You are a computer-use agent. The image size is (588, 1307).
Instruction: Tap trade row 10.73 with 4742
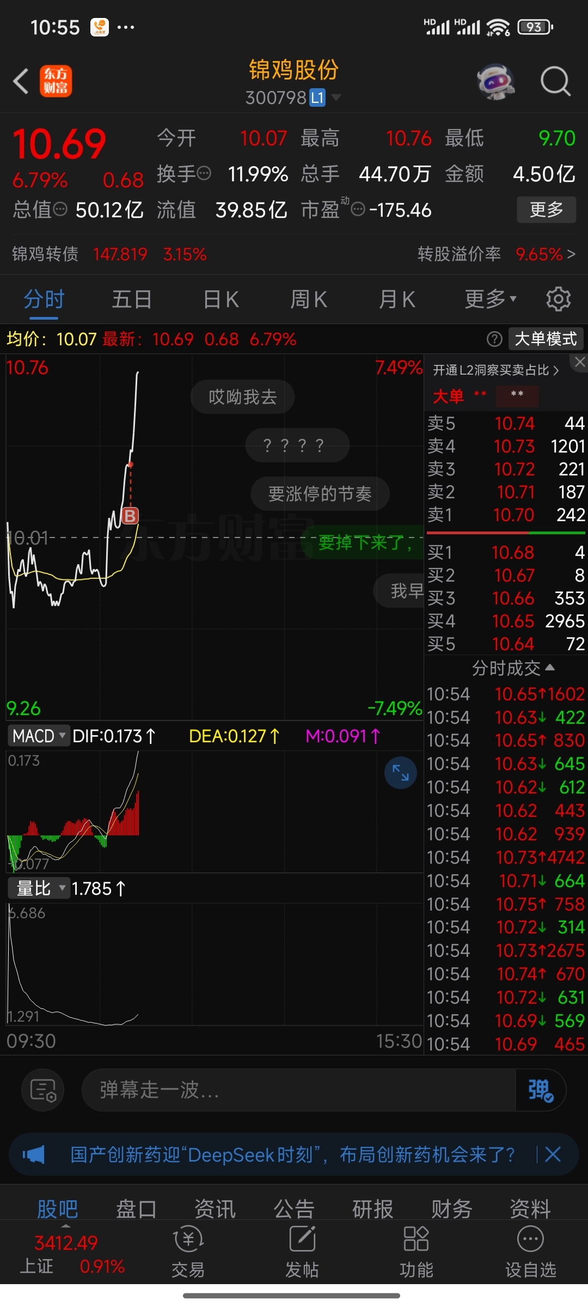(x=506, y=857)
